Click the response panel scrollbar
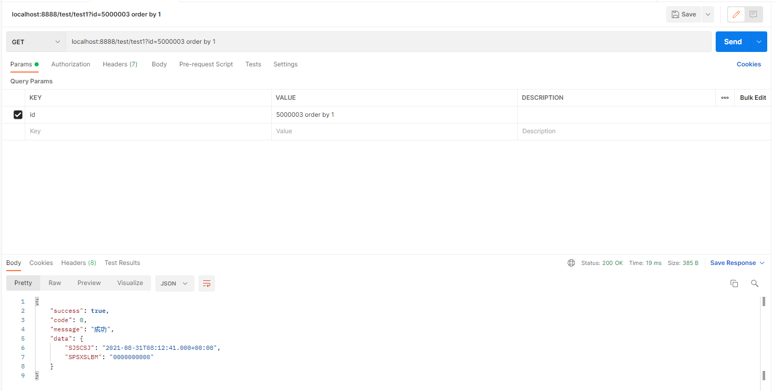Viewport: 776px width, 391px height. coord(764,339)
